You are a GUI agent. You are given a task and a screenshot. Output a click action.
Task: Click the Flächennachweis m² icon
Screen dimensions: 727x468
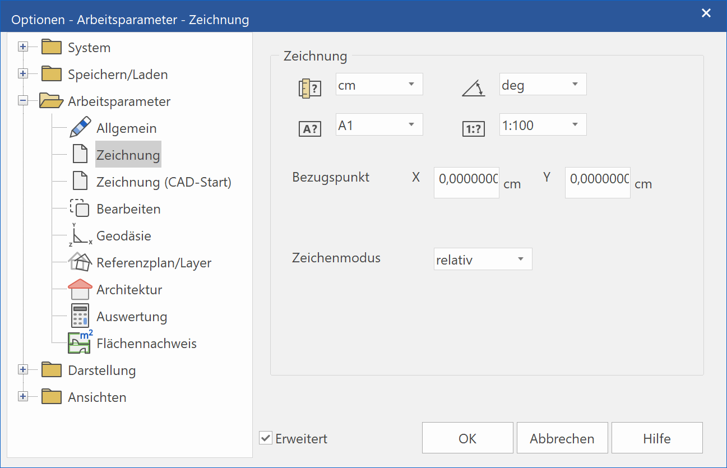[x=80, y=342]
